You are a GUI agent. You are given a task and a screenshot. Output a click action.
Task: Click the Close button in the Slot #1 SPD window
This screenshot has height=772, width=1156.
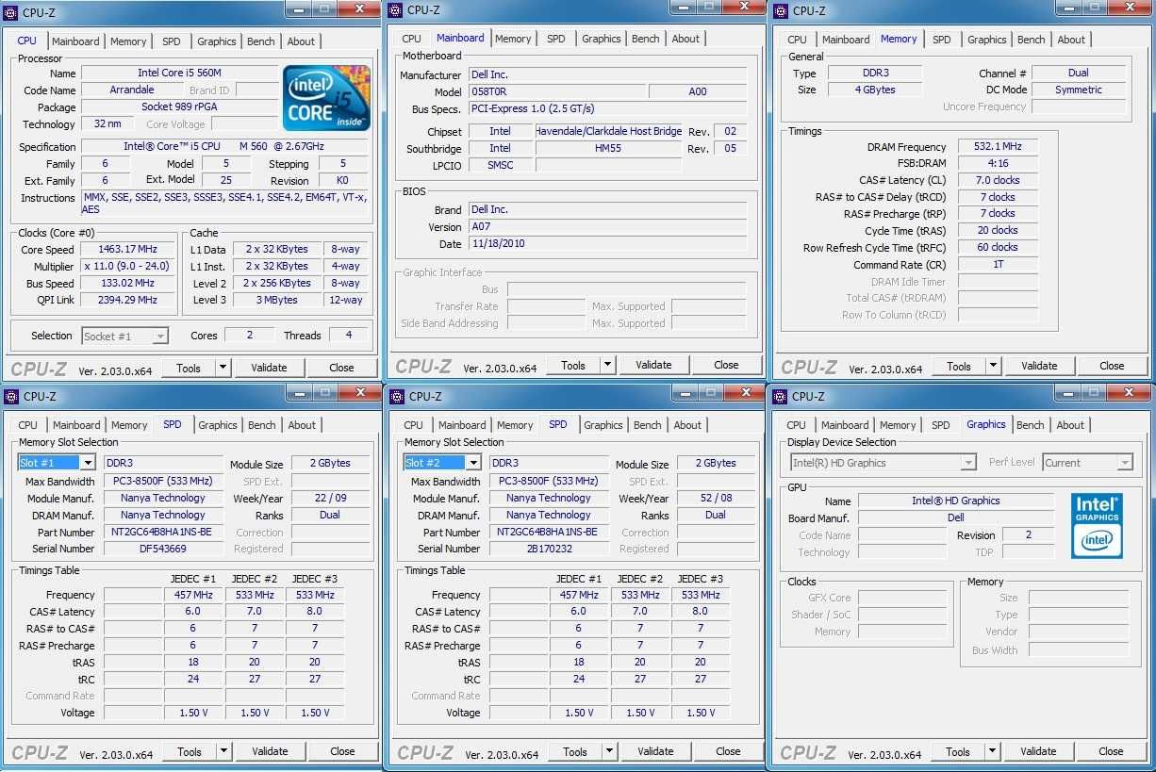coord(342,751)
